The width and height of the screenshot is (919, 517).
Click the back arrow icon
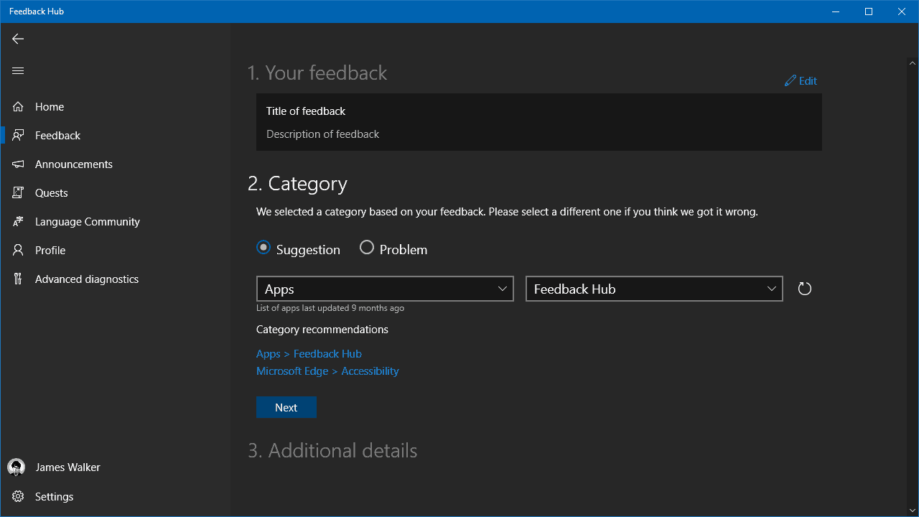click(x=18, y=39)
